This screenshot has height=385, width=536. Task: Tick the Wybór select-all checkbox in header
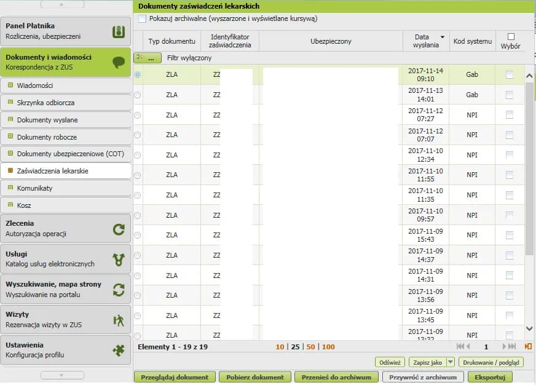(511, 37)
